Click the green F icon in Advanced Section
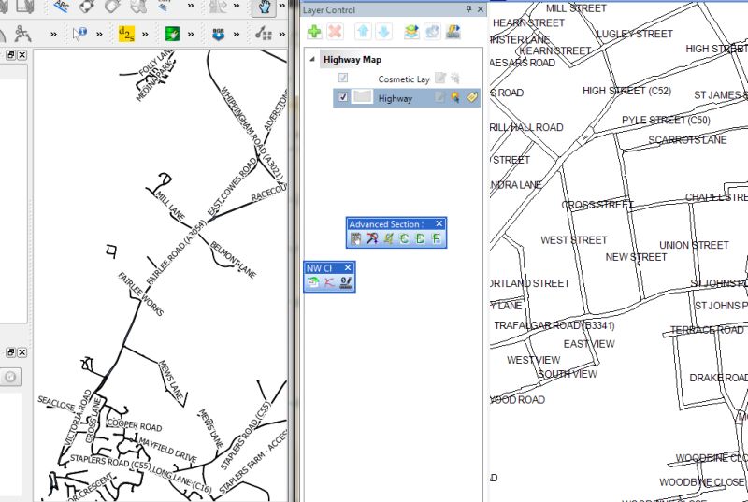Screen dimensions: 748x502 [436, 238]
